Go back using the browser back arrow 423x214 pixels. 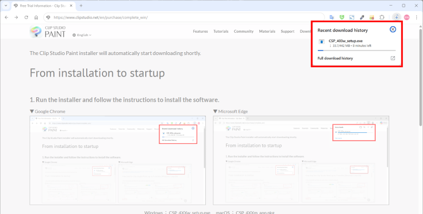tap(7, 17)
